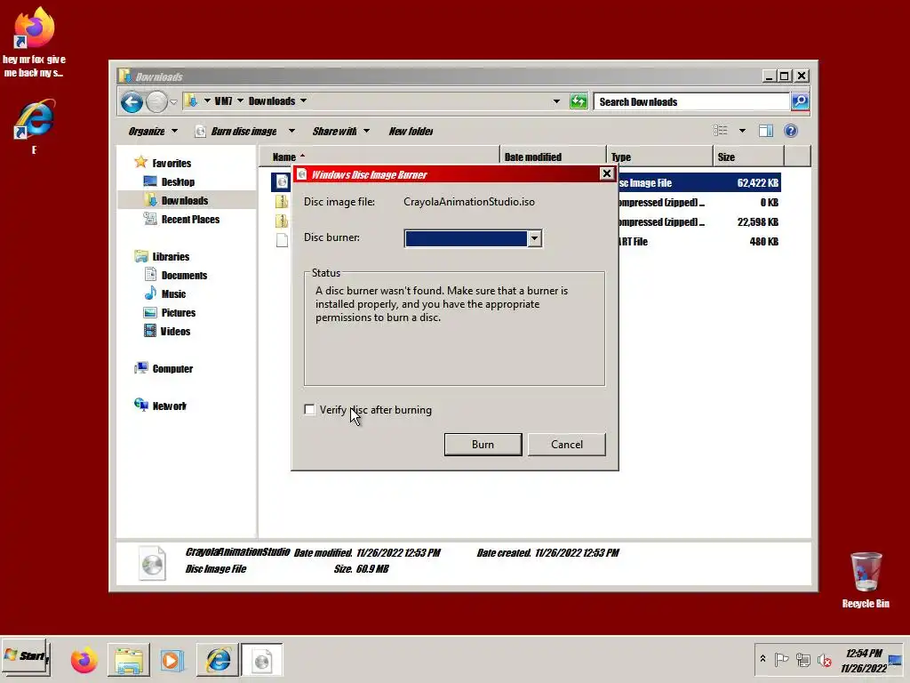Click the Burn button
Image resolution: width=910 pixels, height=683 pixels.
pos(483,445)
